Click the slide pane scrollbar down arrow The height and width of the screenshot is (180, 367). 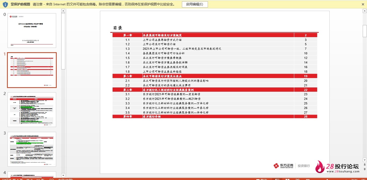[365, 160]
